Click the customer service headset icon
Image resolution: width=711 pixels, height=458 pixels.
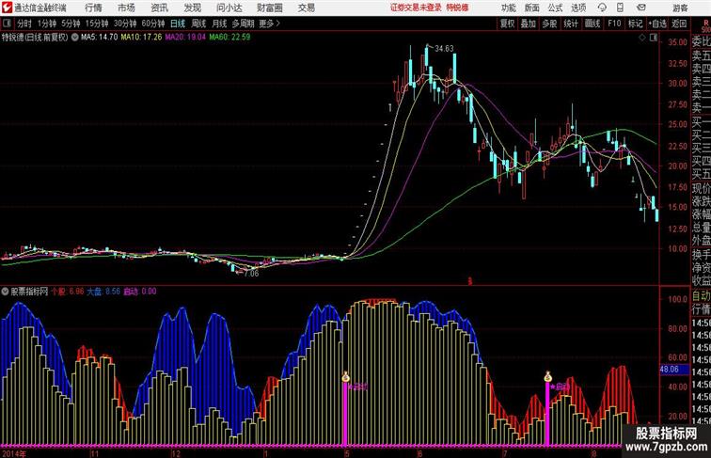pos(602,8)
